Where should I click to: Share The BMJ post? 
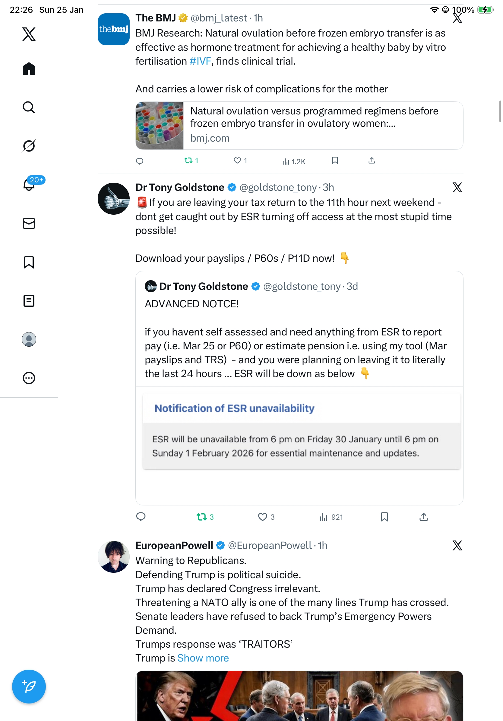pos(372,161)
